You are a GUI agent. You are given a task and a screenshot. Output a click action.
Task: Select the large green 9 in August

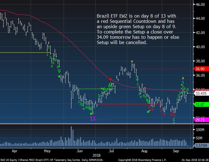148,102
